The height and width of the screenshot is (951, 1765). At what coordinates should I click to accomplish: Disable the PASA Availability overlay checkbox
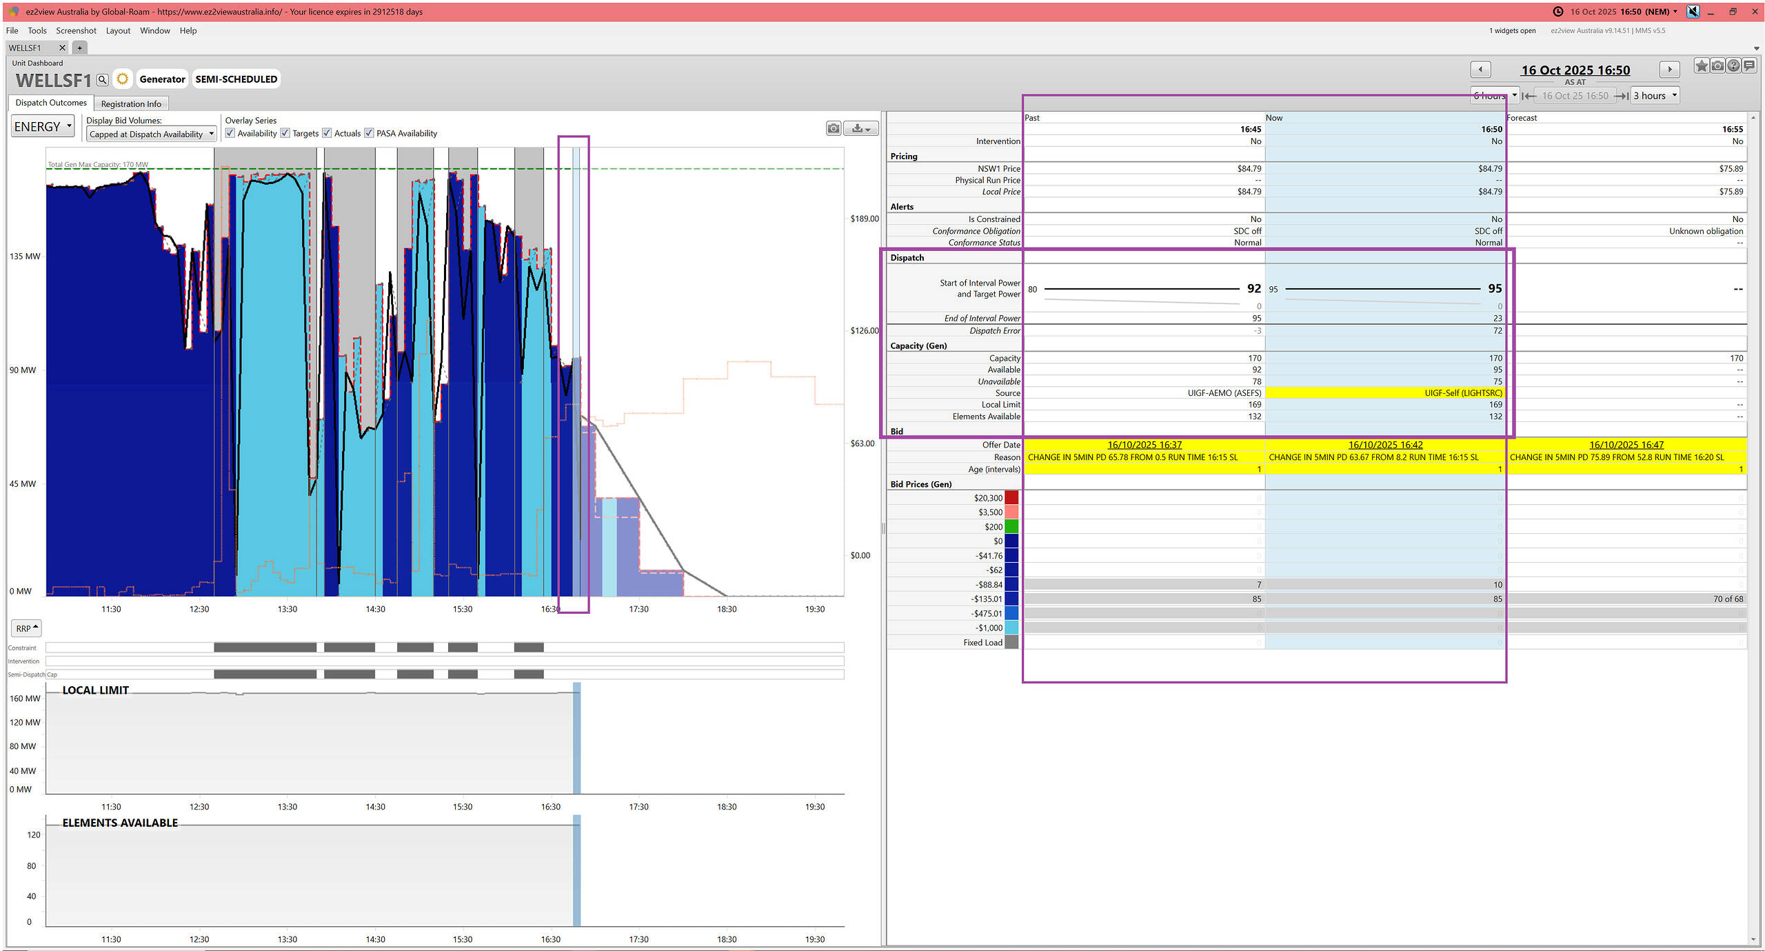point(369,133)
